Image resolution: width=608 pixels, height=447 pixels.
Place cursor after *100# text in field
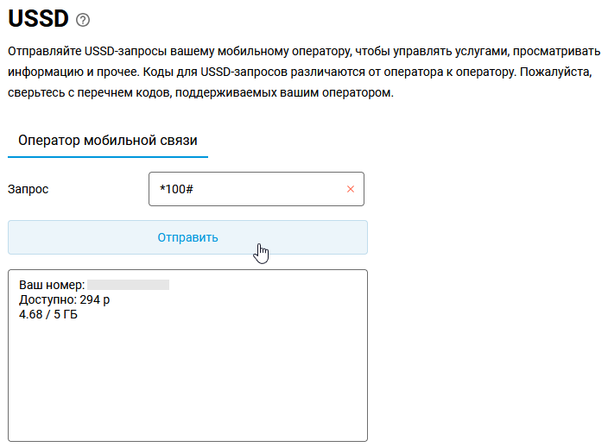coord(193,189)
